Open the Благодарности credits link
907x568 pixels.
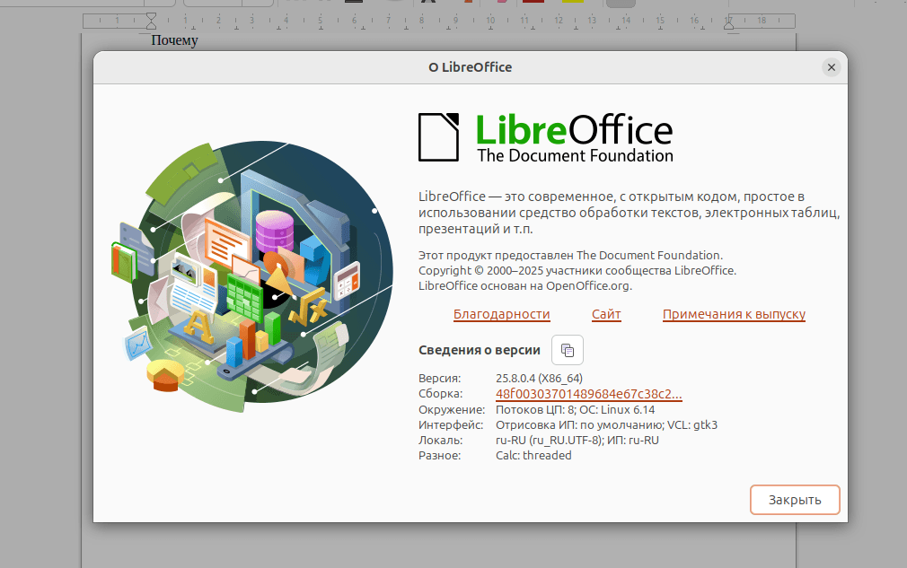click(501, 314)
